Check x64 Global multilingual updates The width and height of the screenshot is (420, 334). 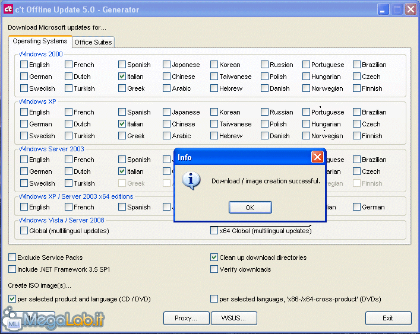214,231
